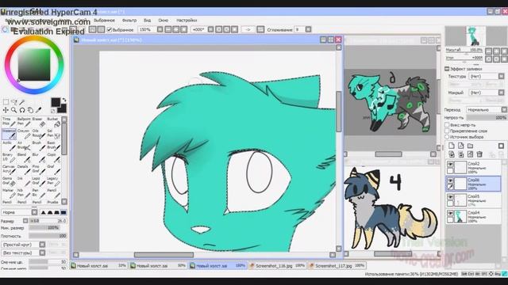This screenshot has width=508, height=285.
Task: Hide layer Слой2 with eye icon
Action: (x=450, y=164)
